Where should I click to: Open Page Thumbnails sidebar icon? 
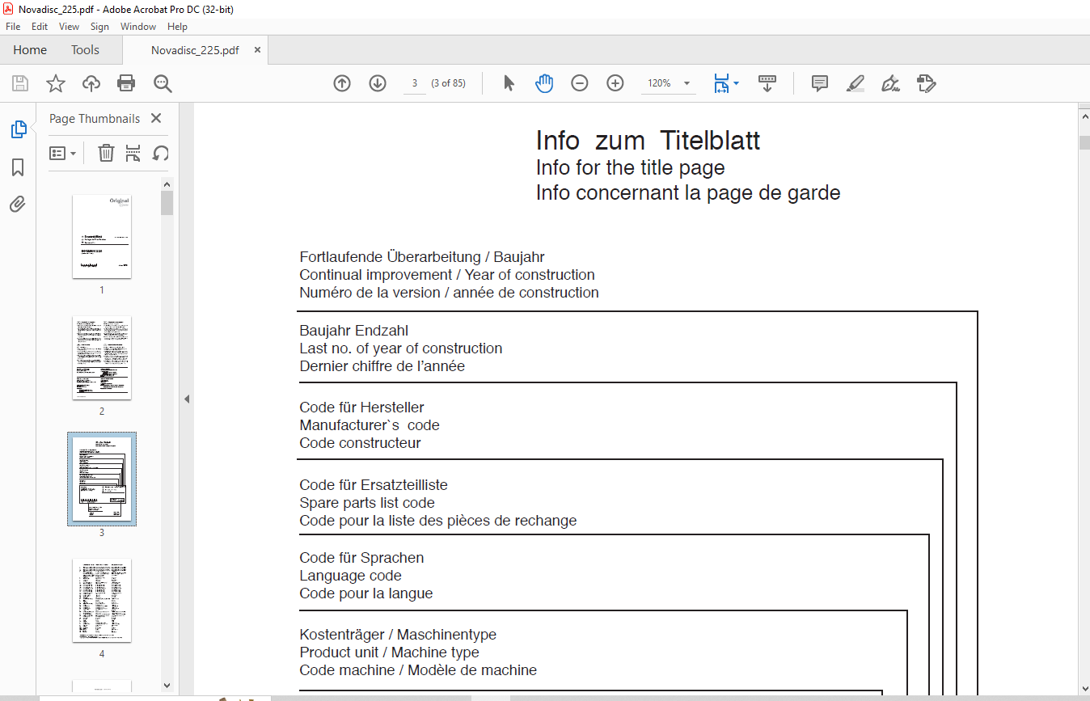coord(18,129)
